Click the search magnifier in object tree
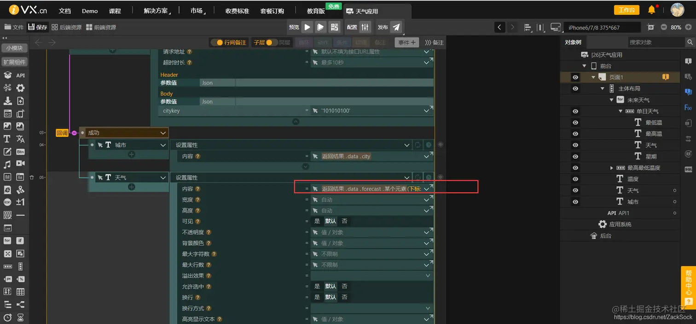The width and height of the screenshot is (696, 324). click(x=690, y=42)
